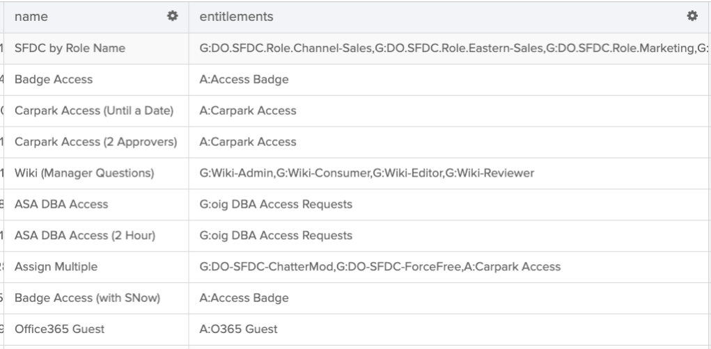Click the Office365 Guest name cell
711x349 pixels.
pos(60,330)
